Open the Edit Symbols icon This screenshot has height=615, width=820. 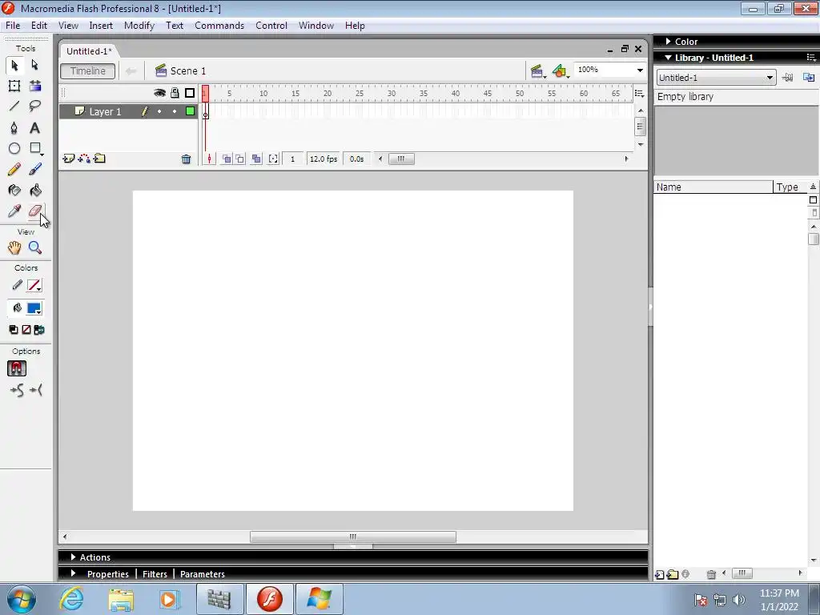tap(560, 71)
